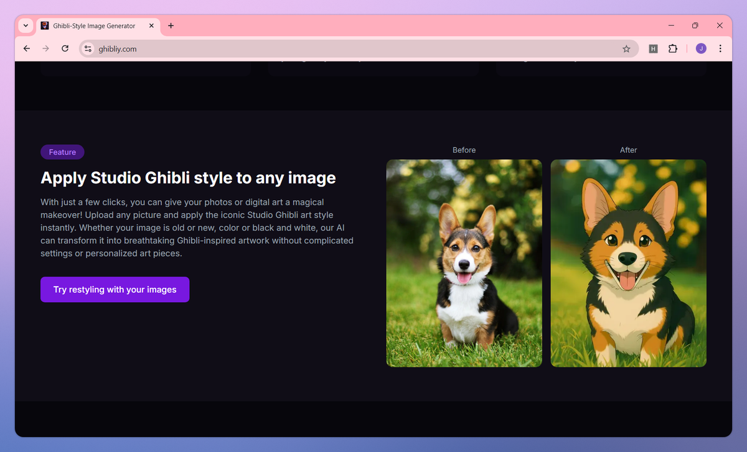Open the Before corgi photo
This screenshot has height=452, width=747.
(x=464, y=263)
